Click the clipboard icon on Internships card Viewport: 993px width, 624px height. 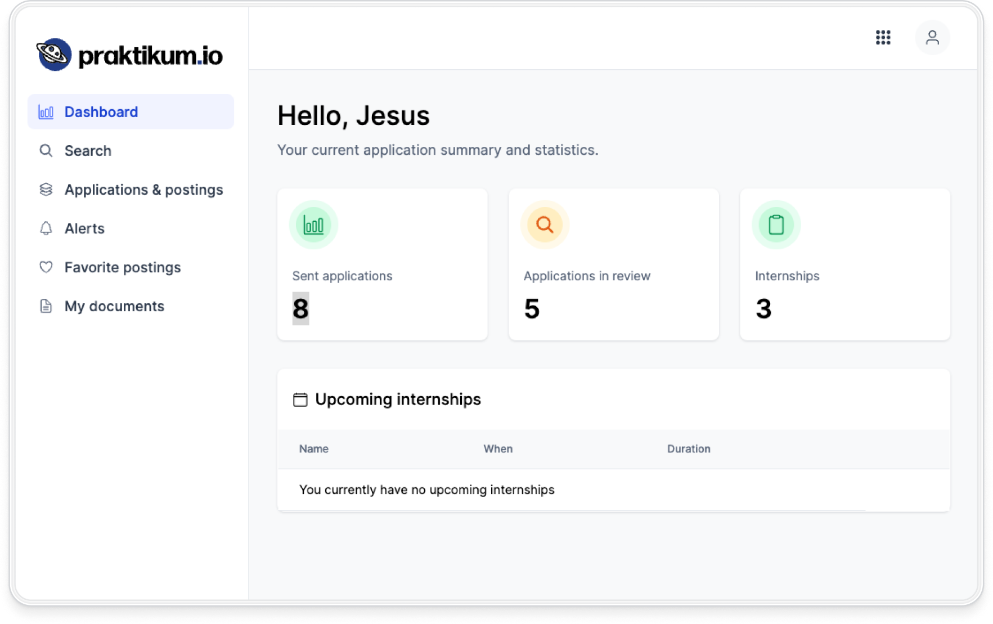776,224
